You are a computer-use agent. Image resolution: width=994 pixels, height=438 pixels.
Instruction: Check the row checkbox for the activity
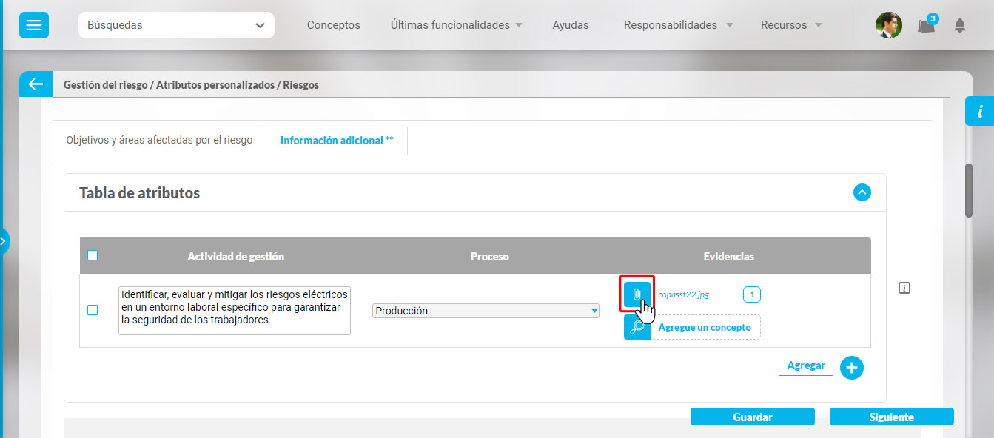pos(93,310)
